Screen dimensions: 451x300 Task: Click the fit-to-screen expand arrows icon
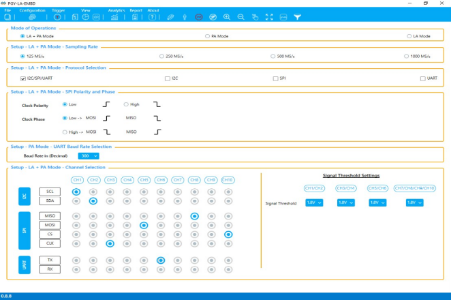point(268,16)
